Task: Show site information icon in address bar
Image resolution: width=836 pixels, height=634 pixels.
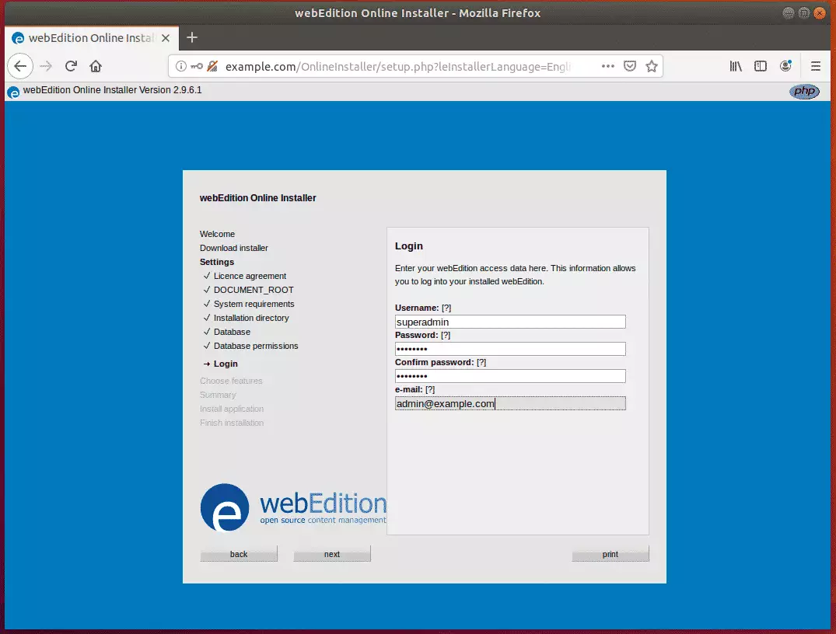Action: (181, 66)
